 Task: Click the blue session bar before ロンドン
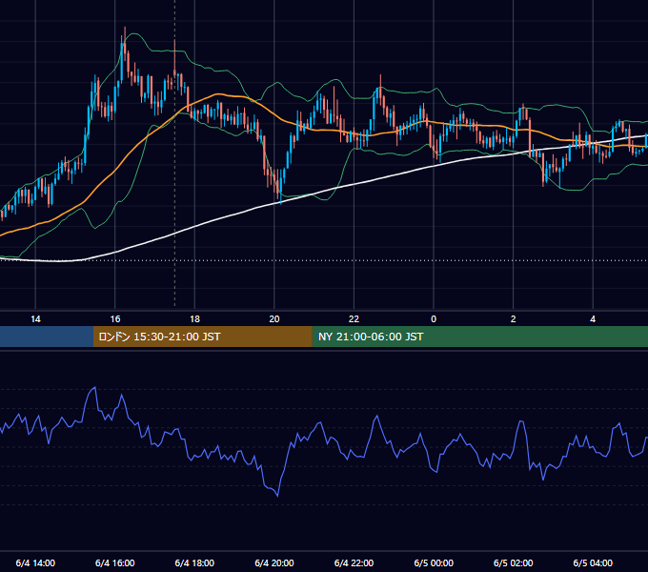(x=47, y=337)
